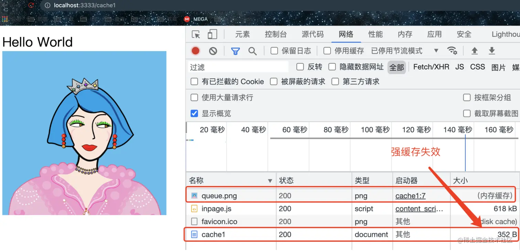
Task: Enable the 停用缓存 checkbox
Action: (x=327, y=51)
